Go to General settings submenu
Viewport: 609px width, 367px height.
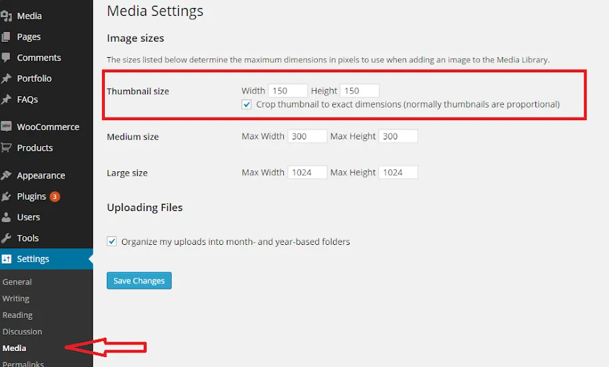click(17, 282)
